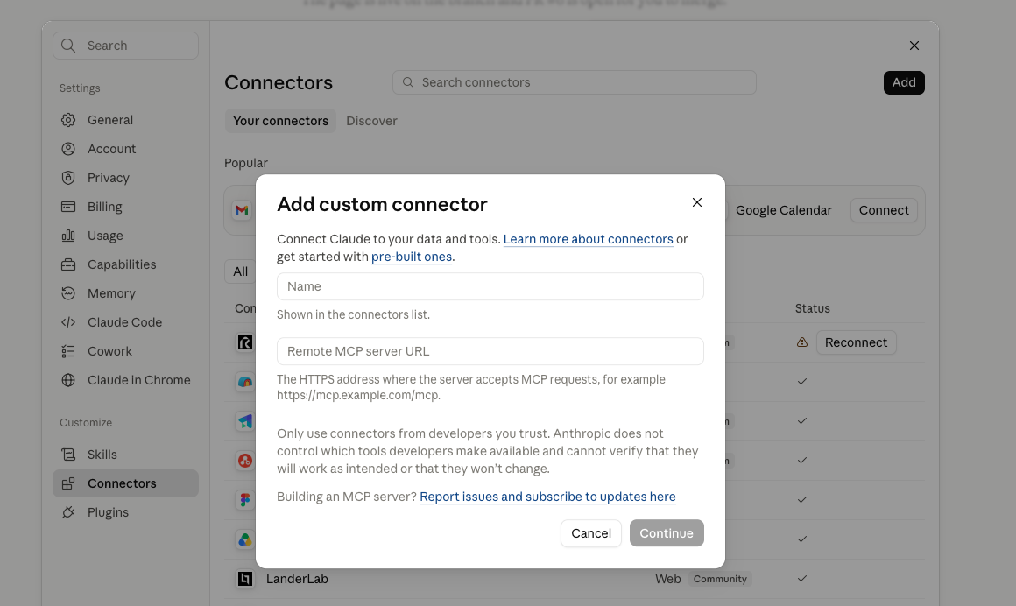Click the magnifier icon in settings Search
Image resolution: width=1016 pixels, height=606 pixels.
click(x=68, y=46)
